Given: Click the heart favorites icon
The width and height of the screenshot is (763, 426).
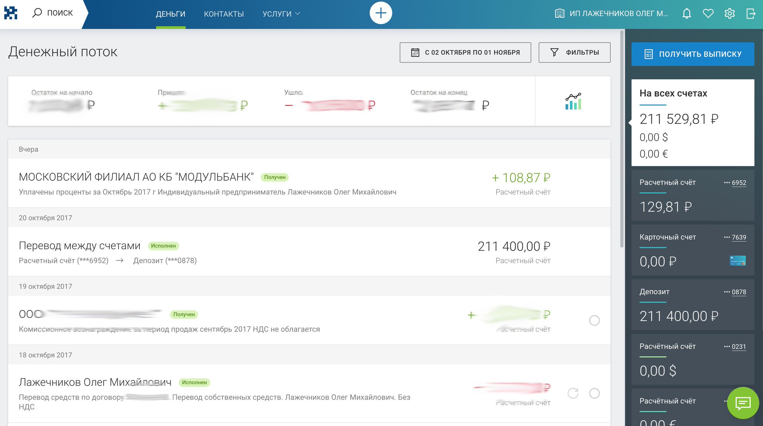Looking at the screenshot, I should (x=708, y=14).
